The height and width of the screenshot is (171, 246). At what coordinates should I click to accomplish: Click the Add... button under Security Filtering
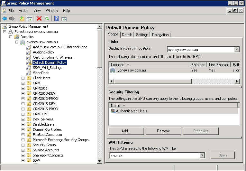(126, 131)
